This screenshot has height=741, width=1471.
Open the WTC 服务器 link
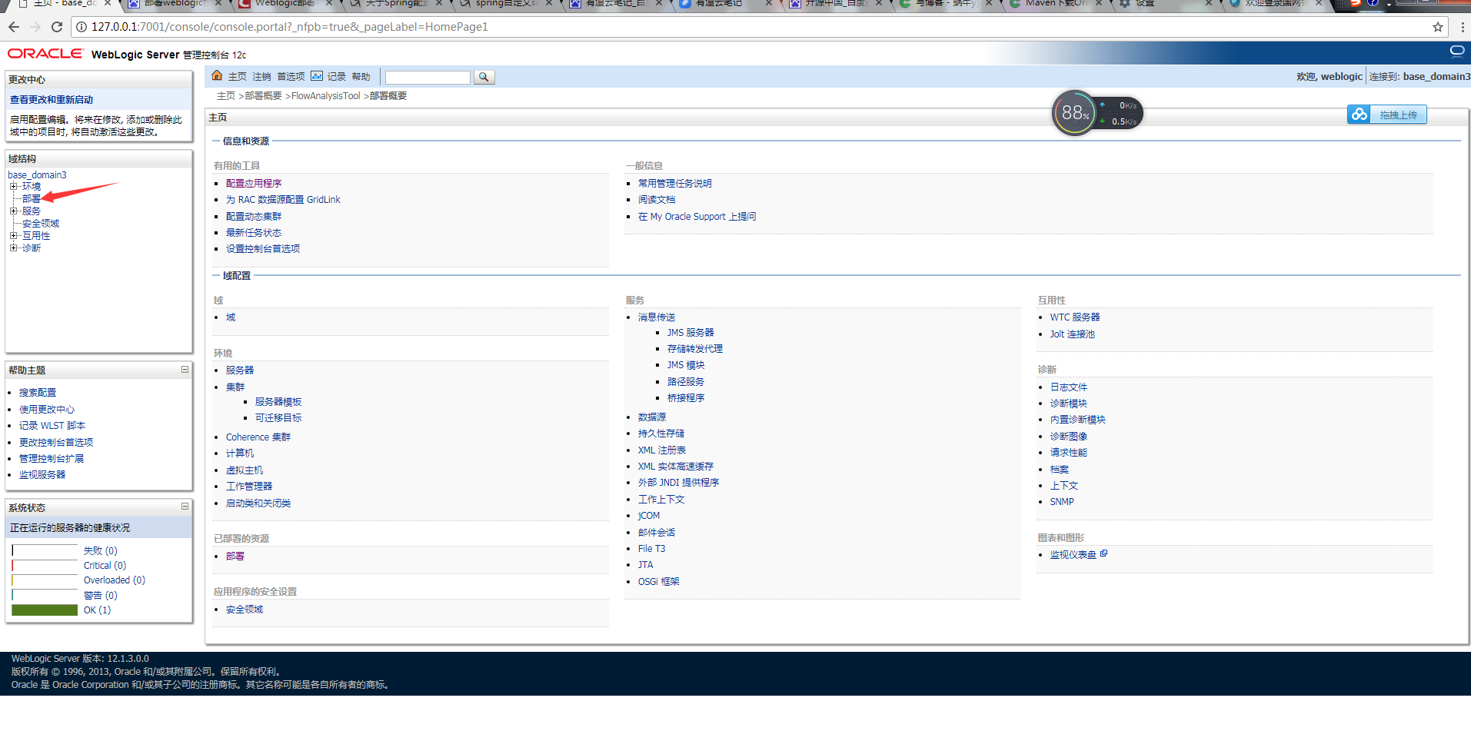tap(1075, 317)
